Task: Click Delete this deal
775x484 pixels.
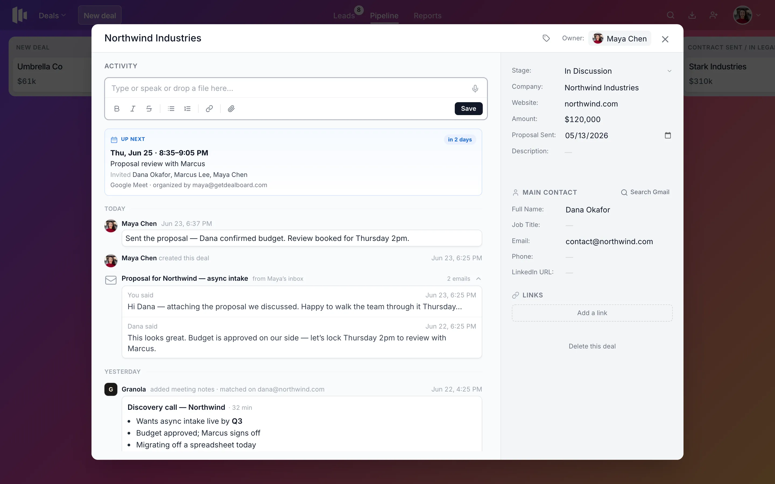Action: coord(592,346)
